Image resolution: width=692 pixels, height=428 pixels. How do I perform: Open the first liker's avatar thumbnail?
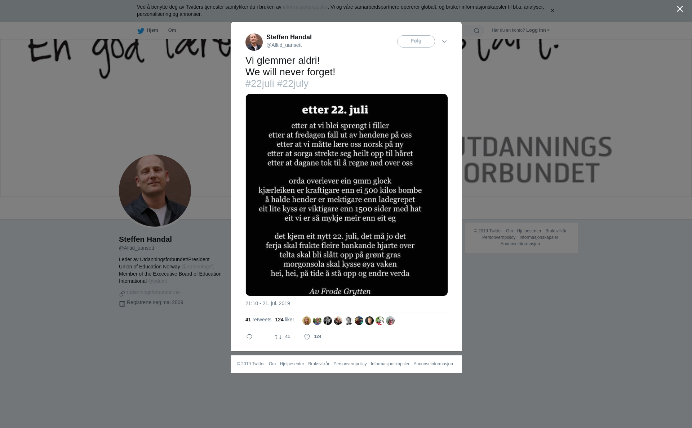[x=307, y=321]
